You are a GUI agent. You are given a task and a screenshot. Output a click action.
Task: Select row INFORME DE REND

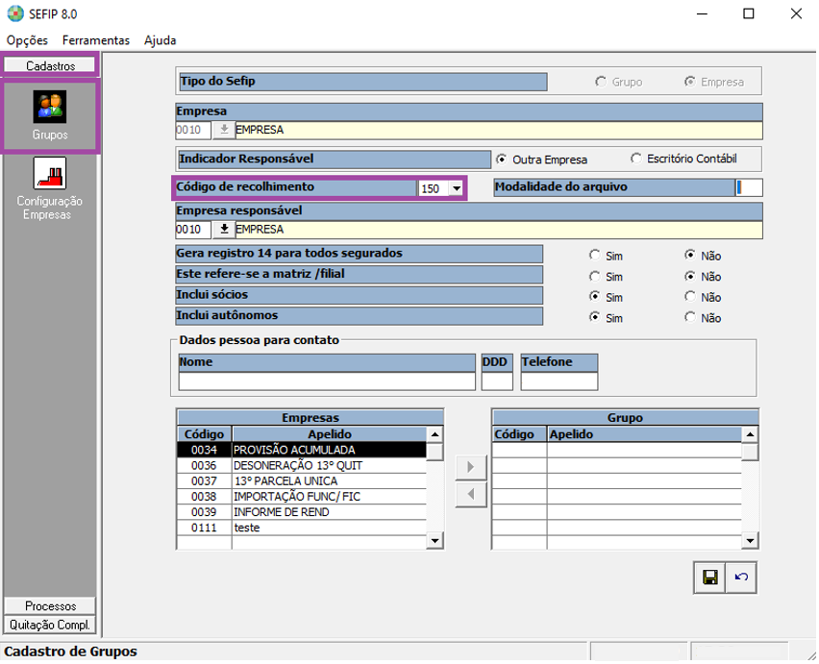[x=302, y=512]
